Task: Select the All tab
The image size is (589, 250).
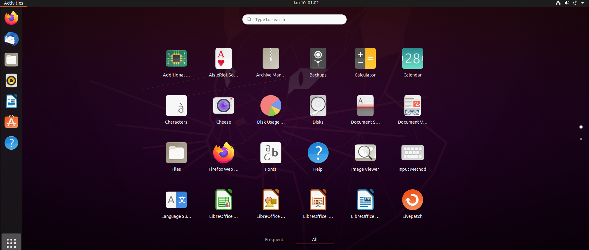Action: tap(315, 240)
